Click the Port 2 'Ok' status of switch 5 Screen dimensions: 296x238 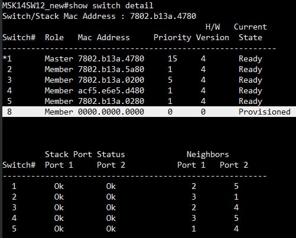pyautogui.click(x=111, y=229)
